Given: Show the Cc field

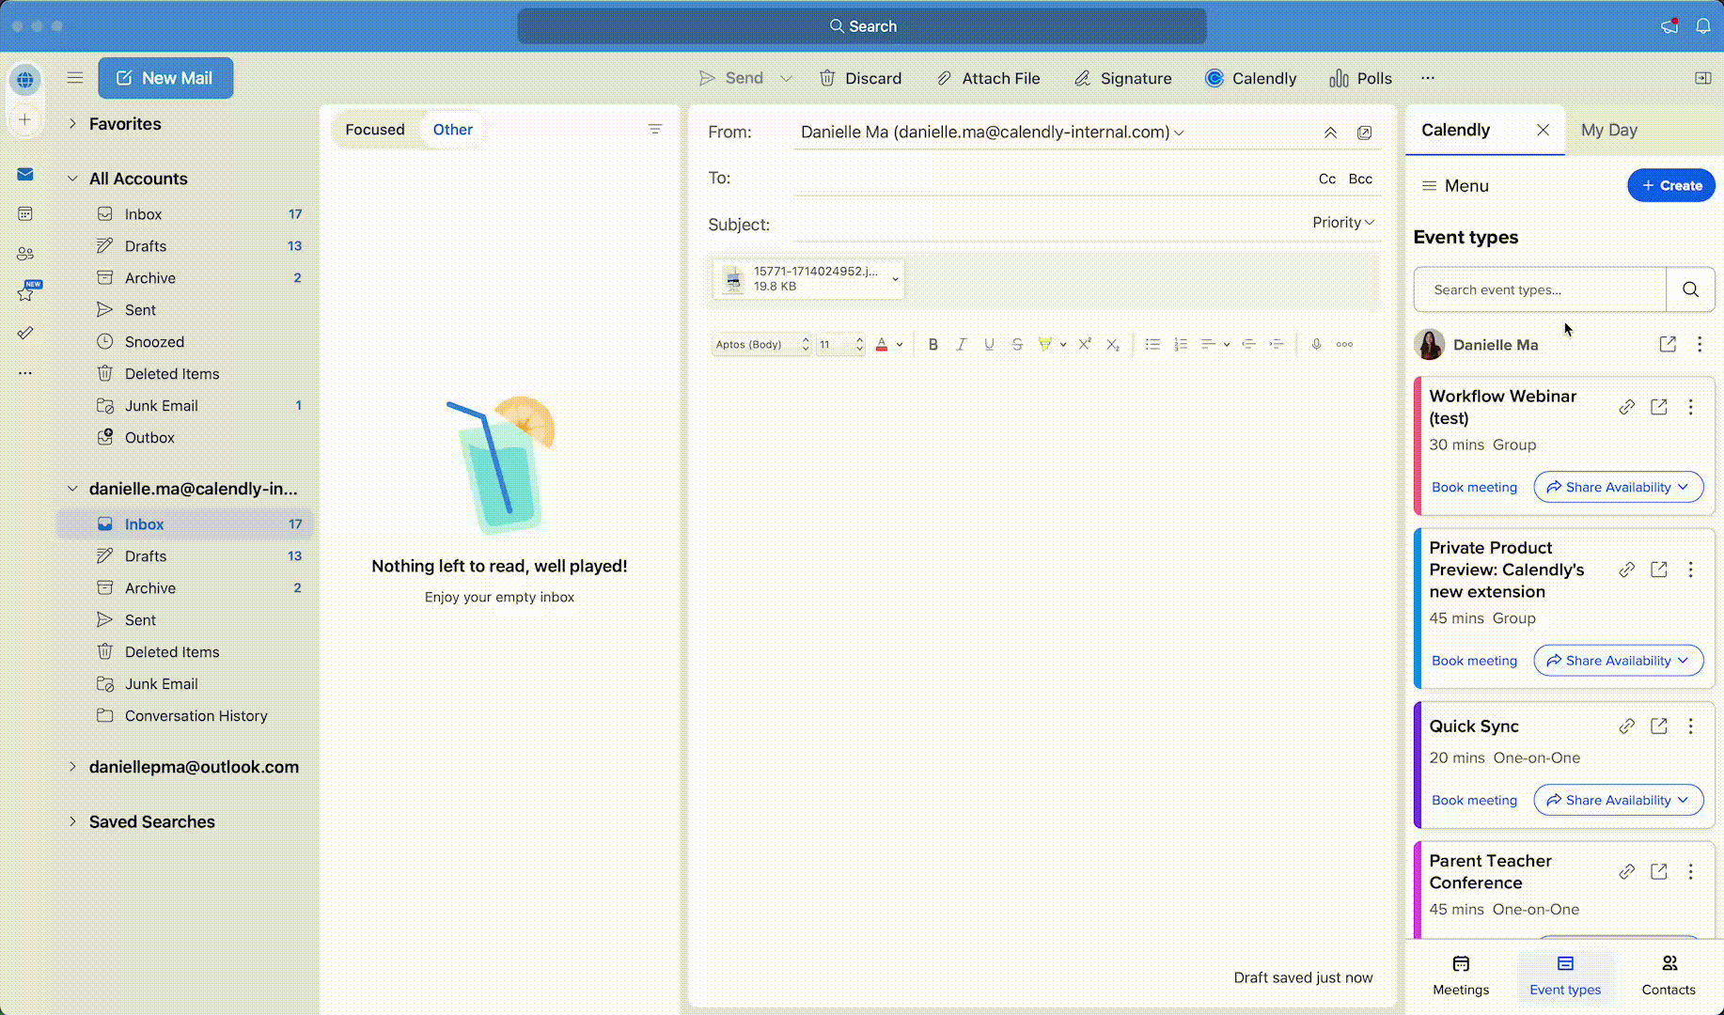Looking at the screenshot, I should pos(1327,179).
